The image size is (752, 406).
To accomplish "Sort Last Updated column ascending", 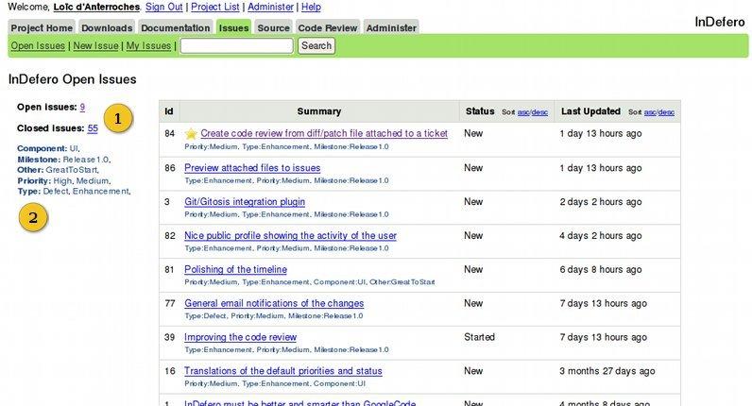I will [x=650, y=112].
